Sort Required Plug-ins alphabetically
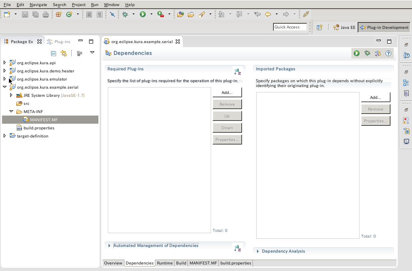This screenshot has width=412, height=271. [238, 72]
